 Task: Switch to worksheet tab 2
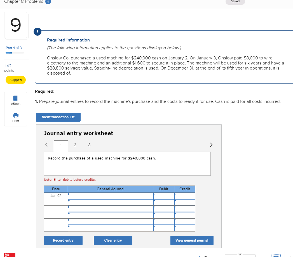coord(75,145)
